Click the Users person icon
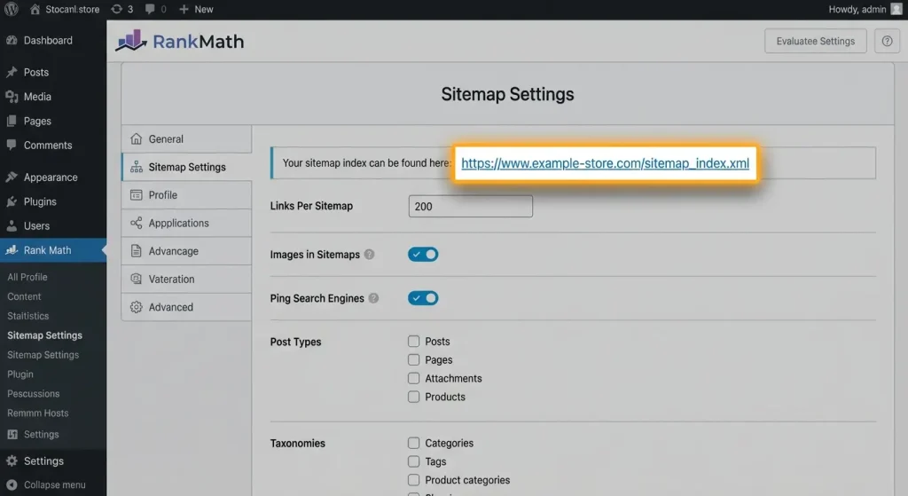The image size is (908, 496). point(12,226)
